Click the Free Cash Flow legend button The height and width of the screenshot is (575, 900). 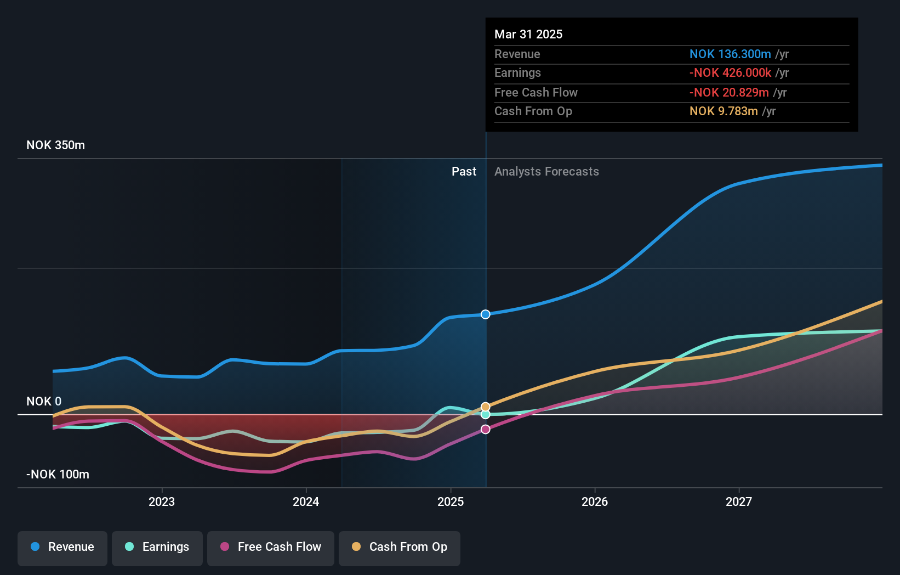(270, 547)
